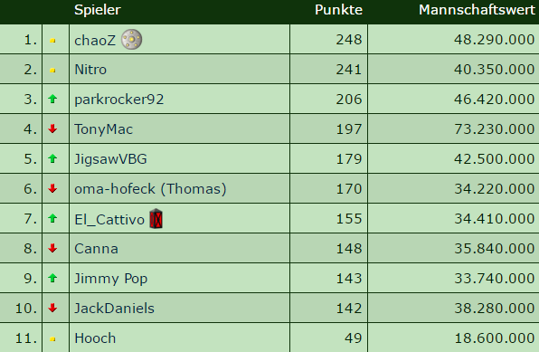Click TonyMac's team value 73.230.000
The height and width of the screenshot is (352, 539).
point(495,129)
